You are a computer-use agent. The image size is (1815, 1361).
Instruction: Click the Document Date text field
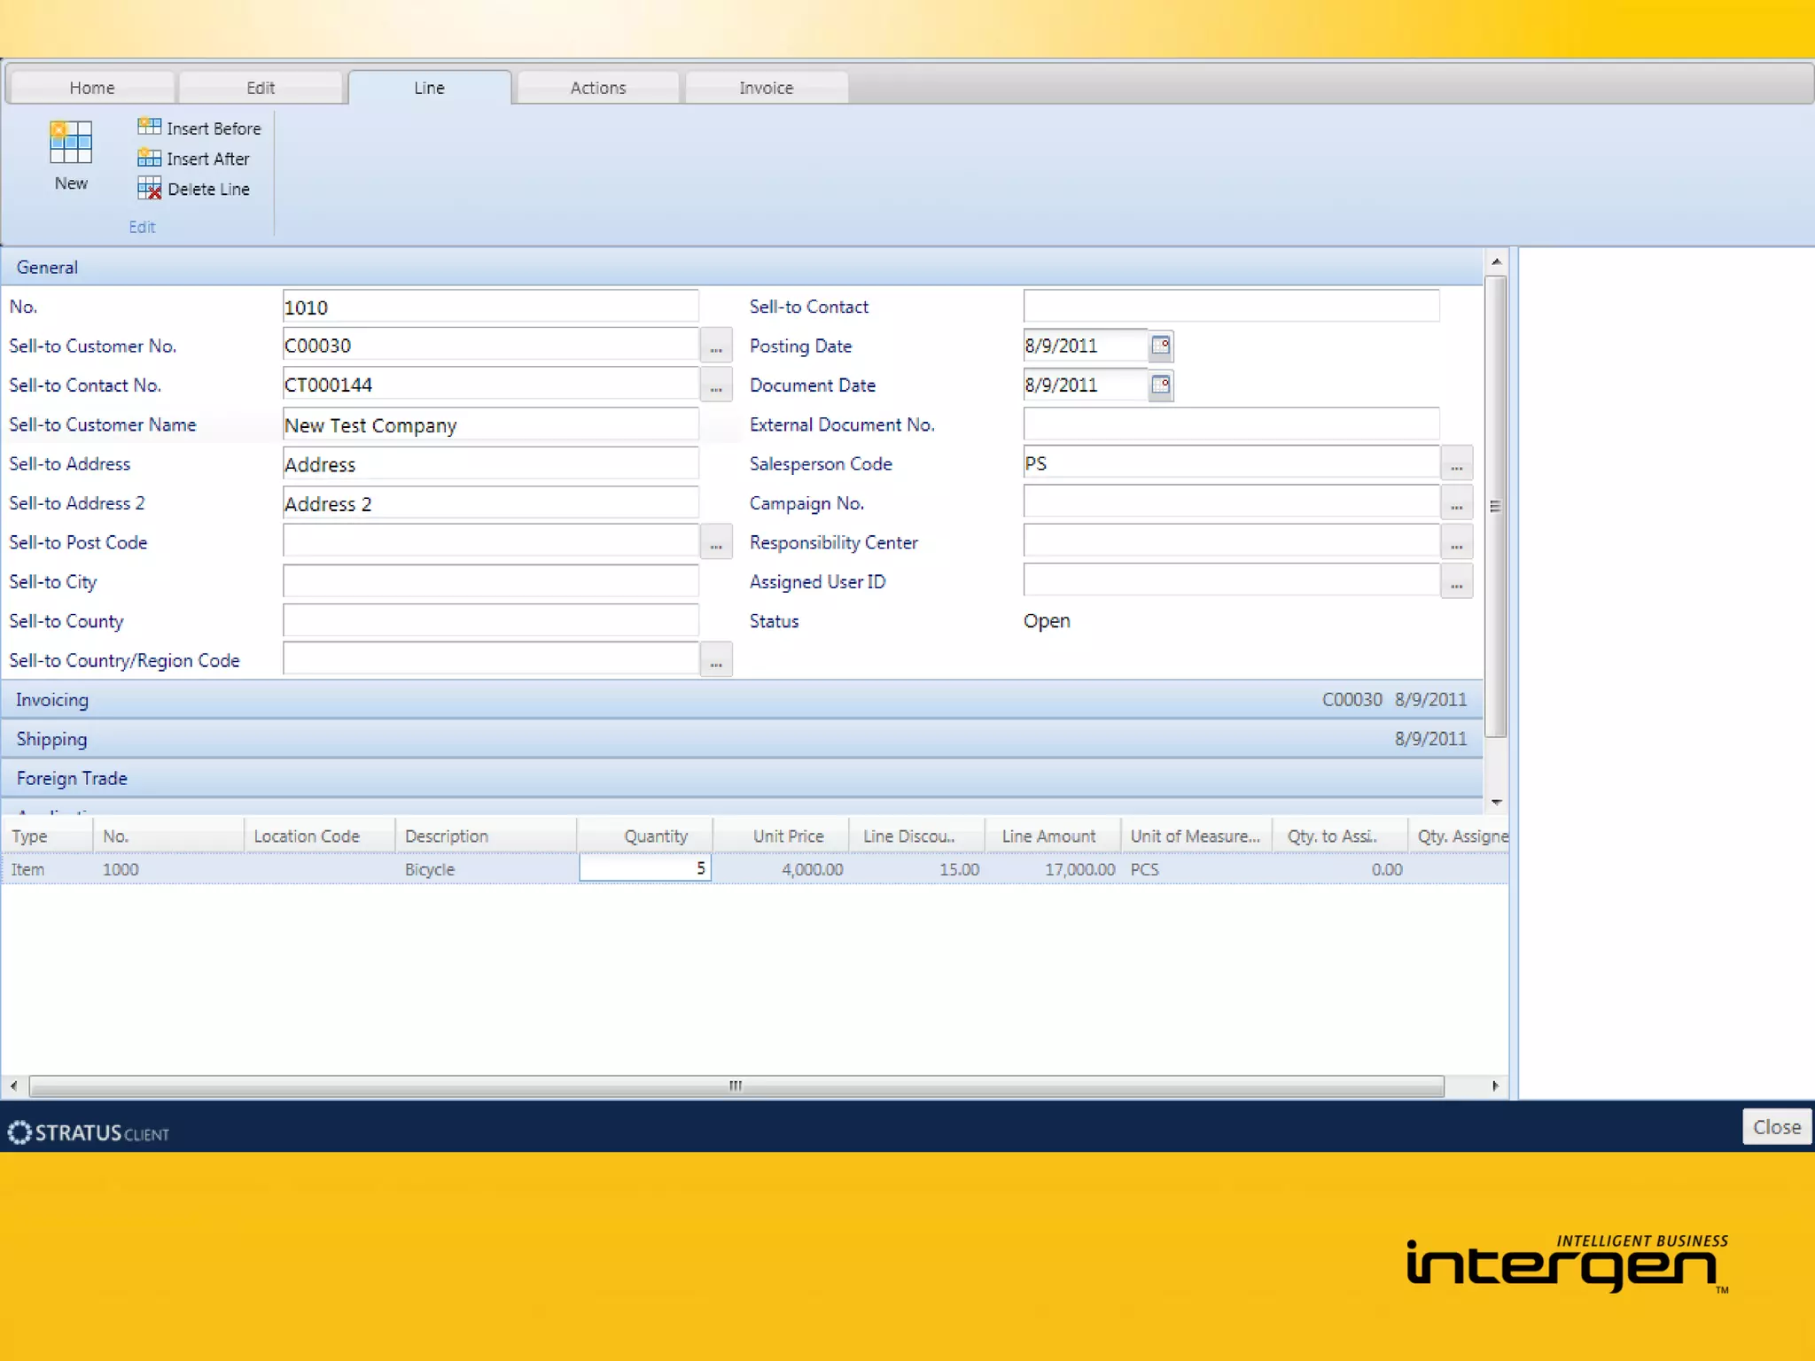click(1086, 385)
